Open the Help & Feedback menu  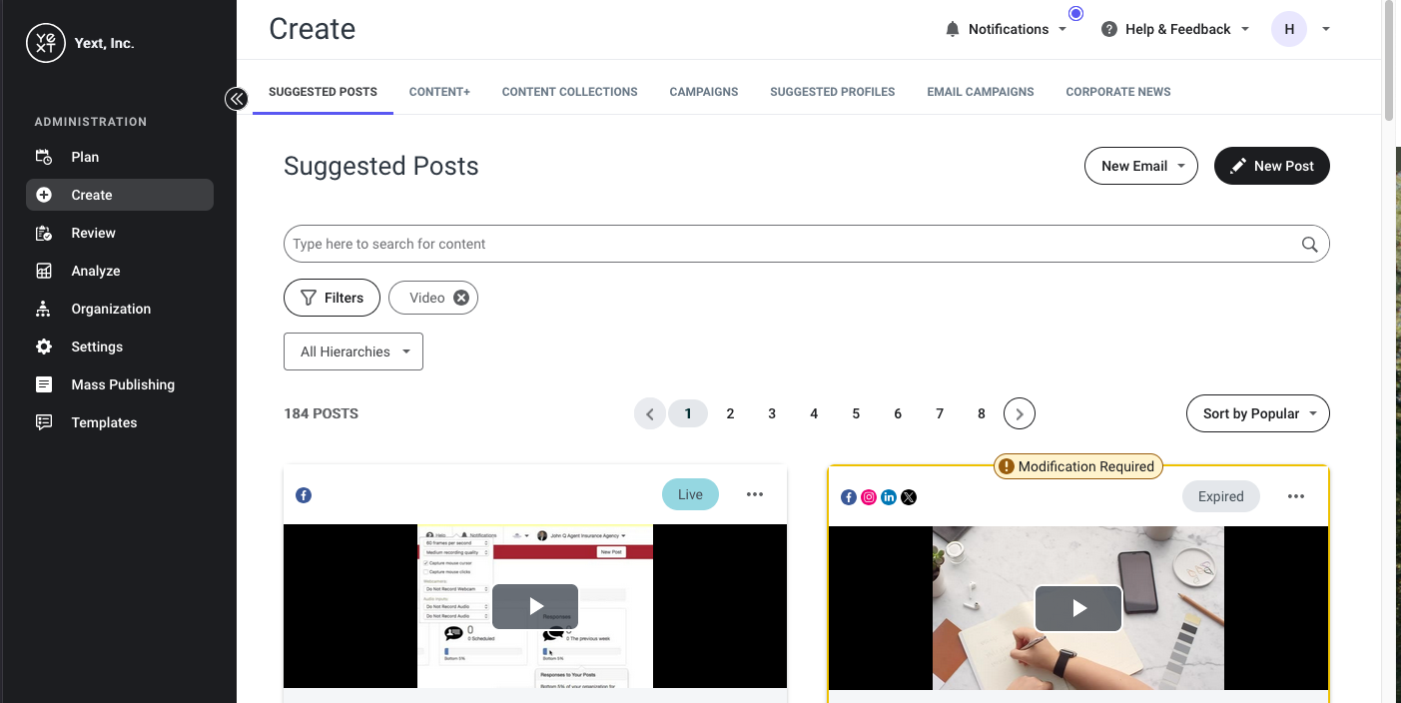[x=1175, y=29]
